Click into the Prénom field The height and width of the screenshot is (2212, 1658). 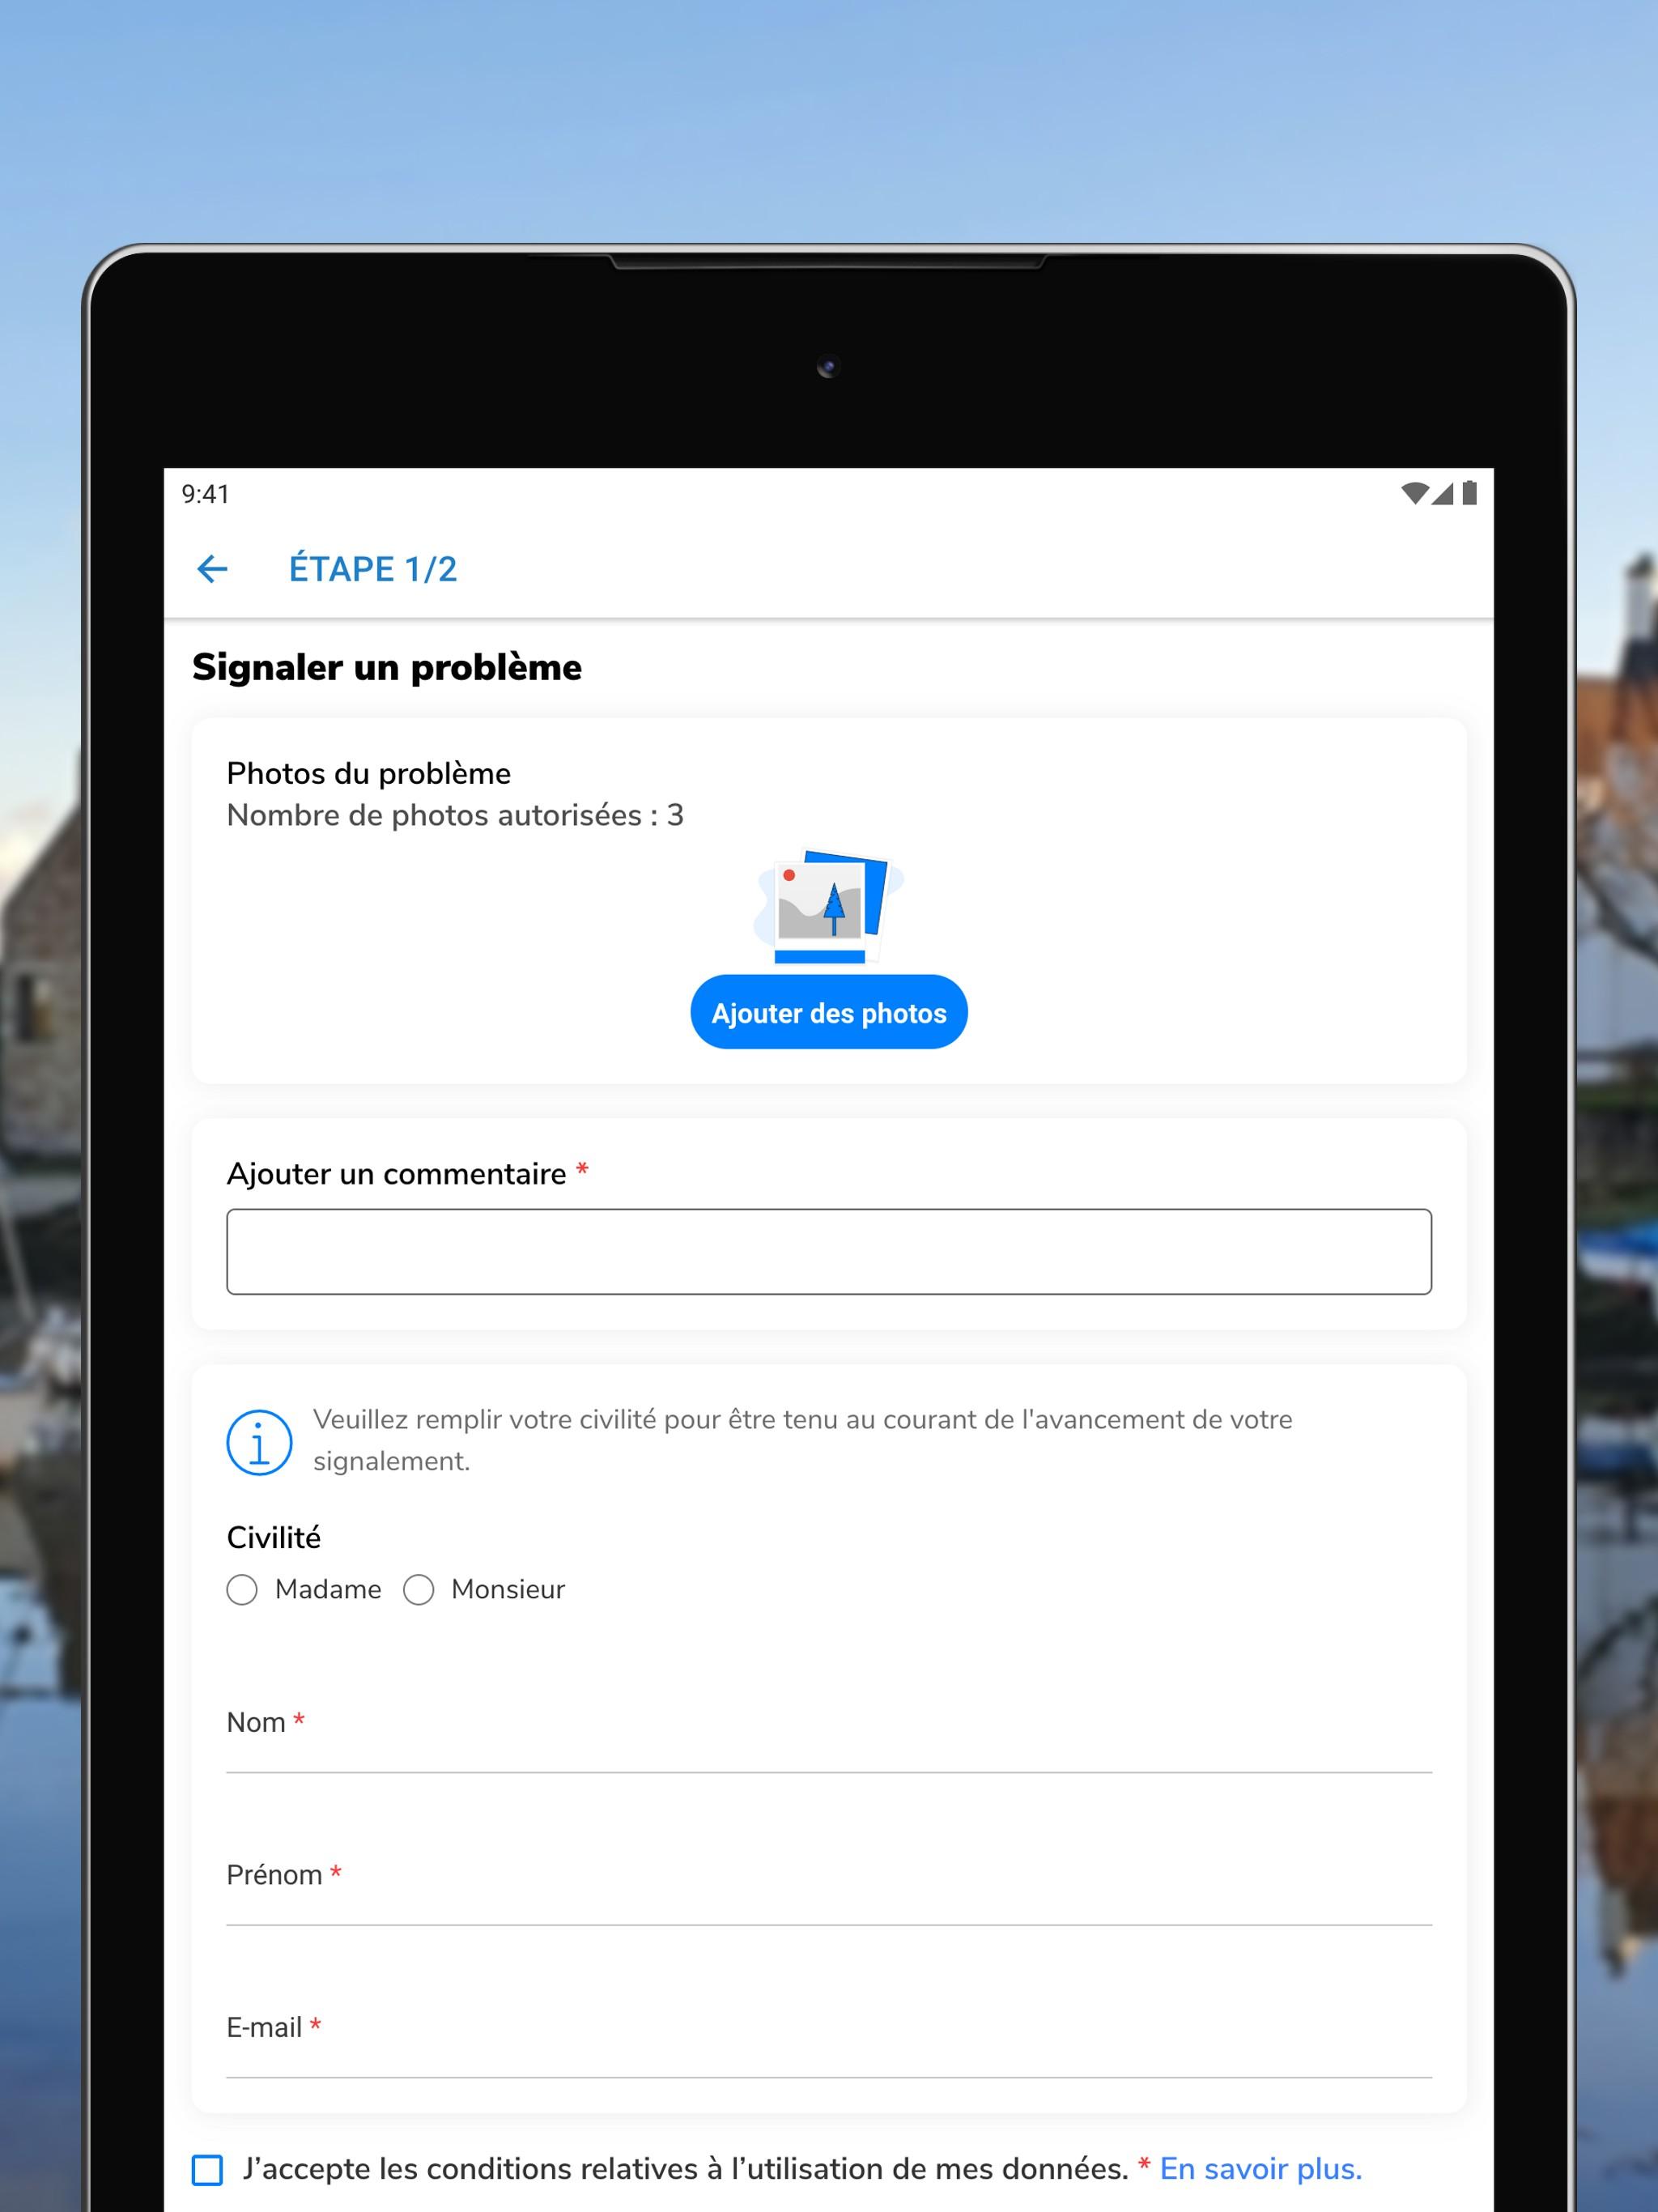829,1889
